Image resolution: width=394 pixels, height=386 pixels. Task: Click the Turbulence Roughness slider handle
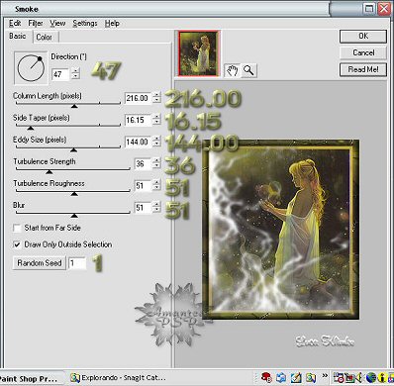pyautogui.click(x=74, y=194)
